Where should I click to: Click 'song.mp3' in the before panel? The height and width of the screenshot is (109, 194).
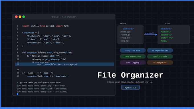(x=125, y=41)
